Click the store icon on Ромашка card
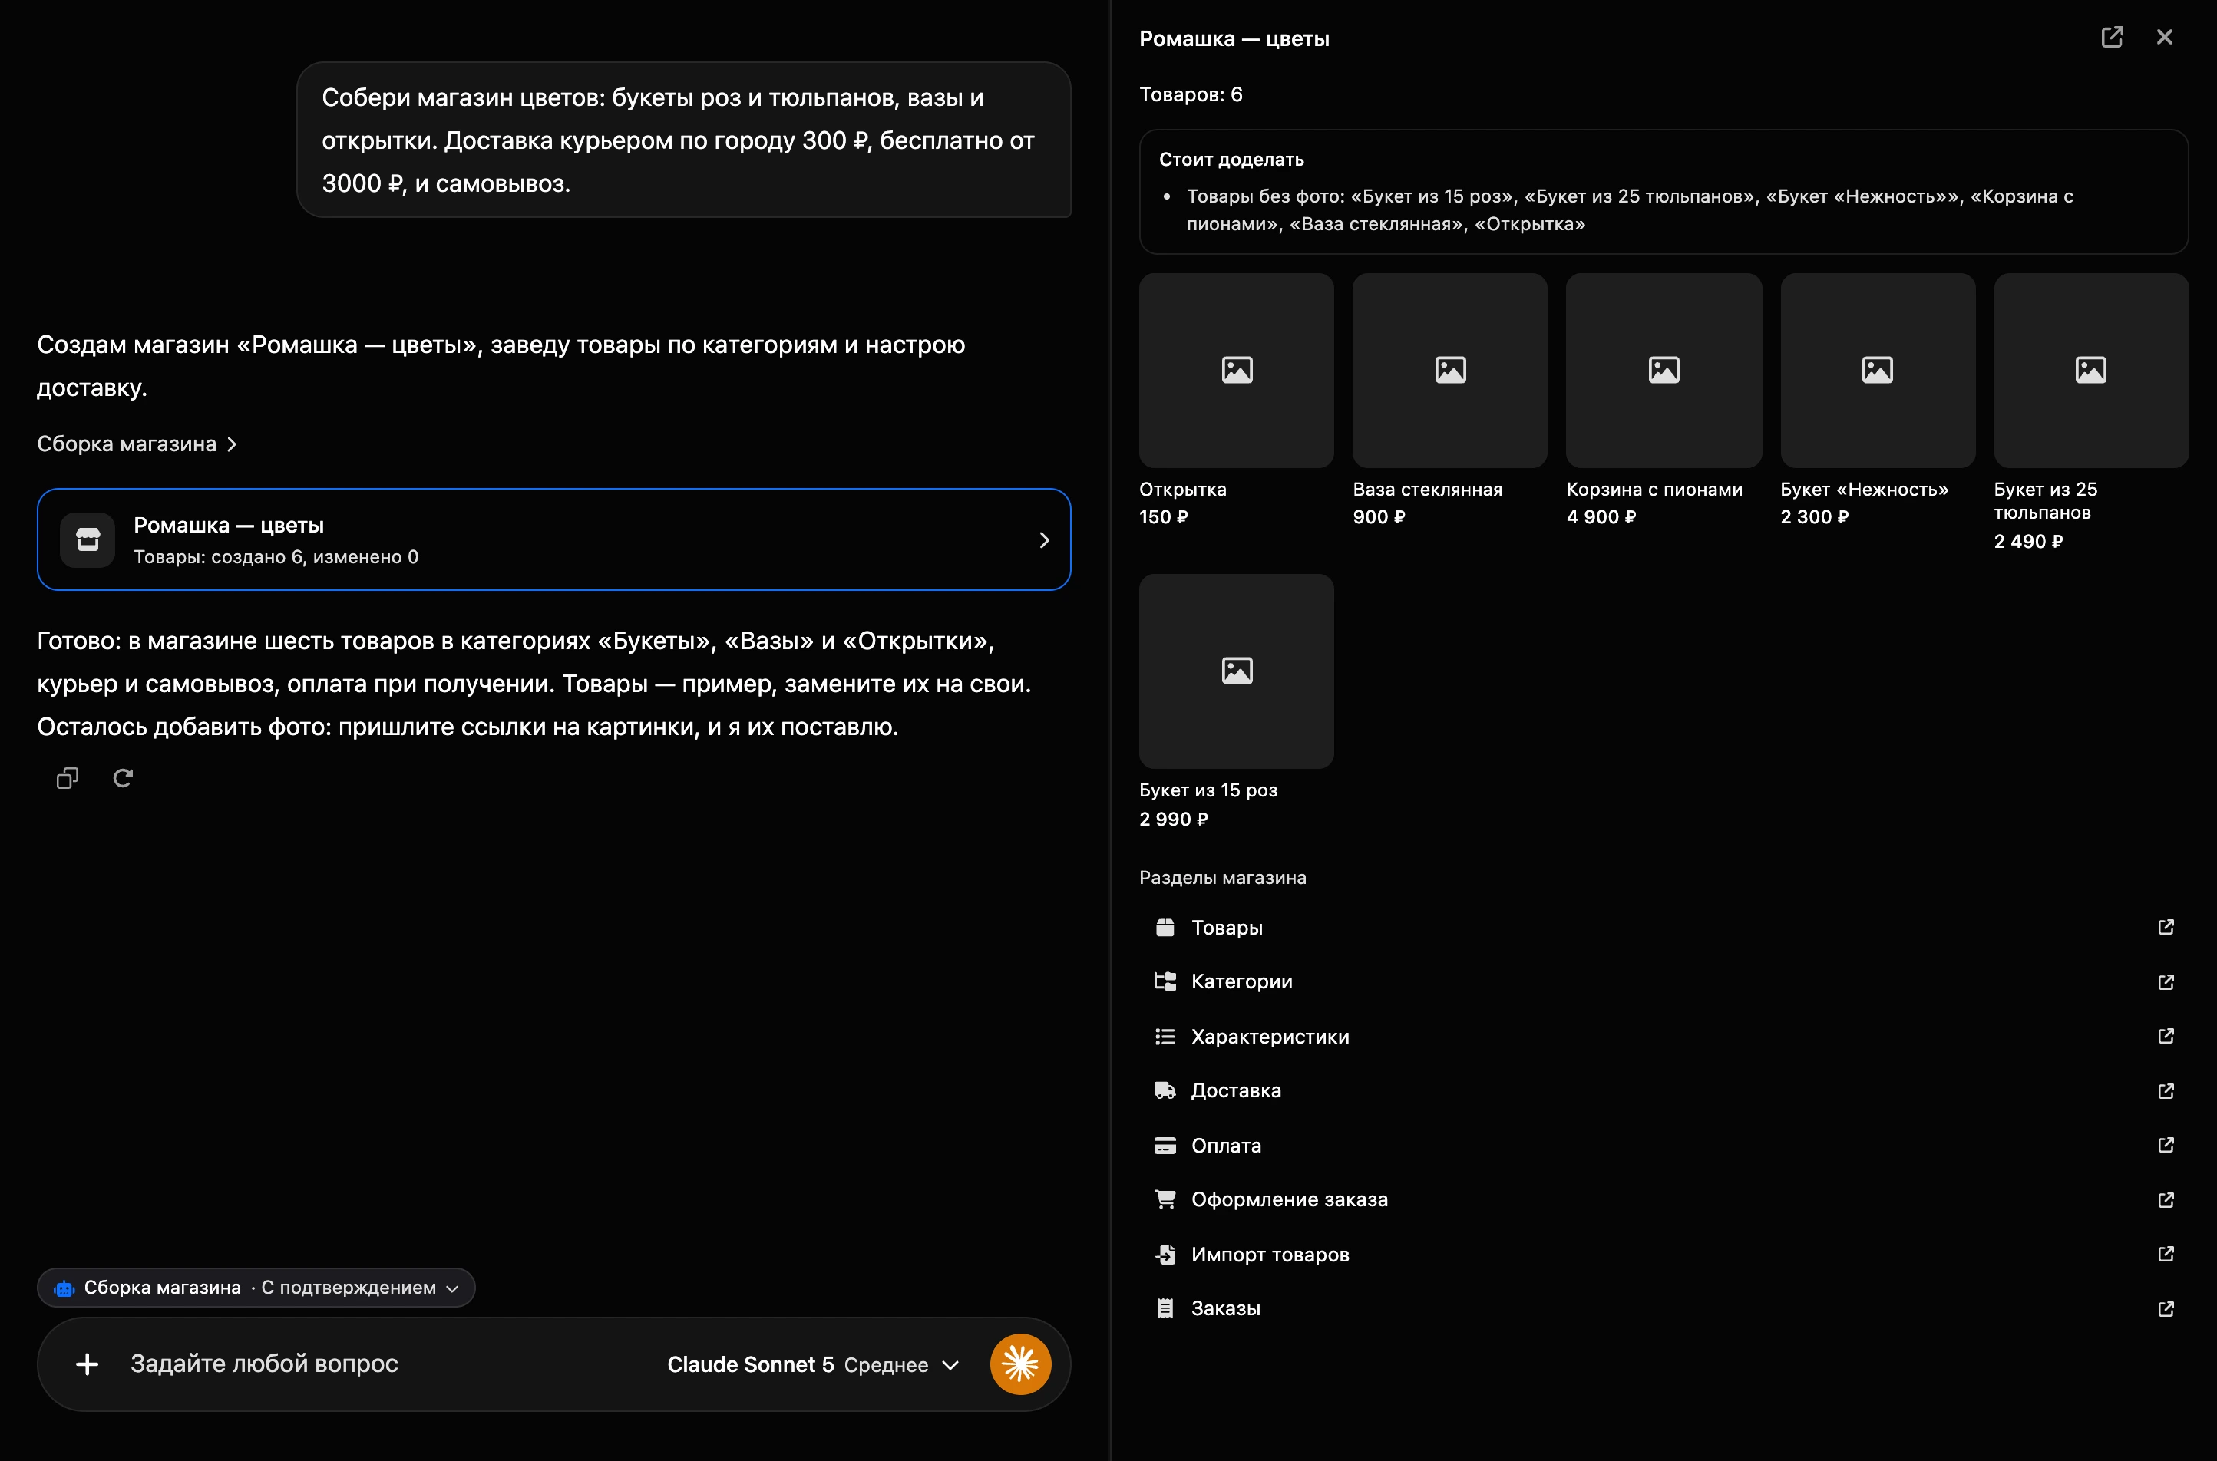The height and width of the screenshot is (1461, 2217). point(88,539)
